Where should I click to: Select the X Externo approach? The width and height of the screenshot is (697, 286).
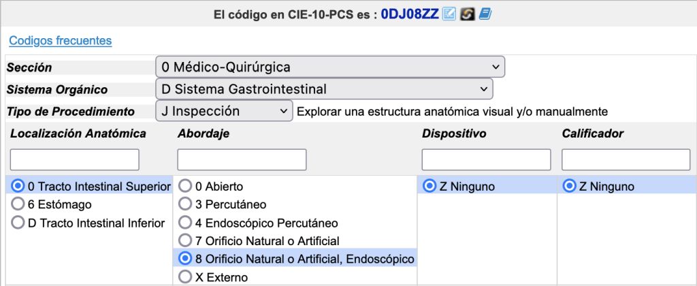[184, 277]
